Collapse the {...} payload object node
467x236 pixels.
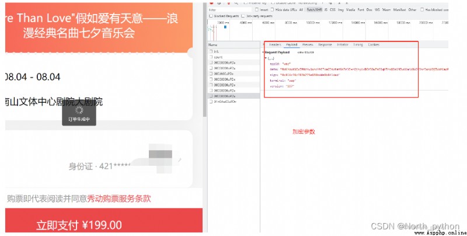(266, 58)
